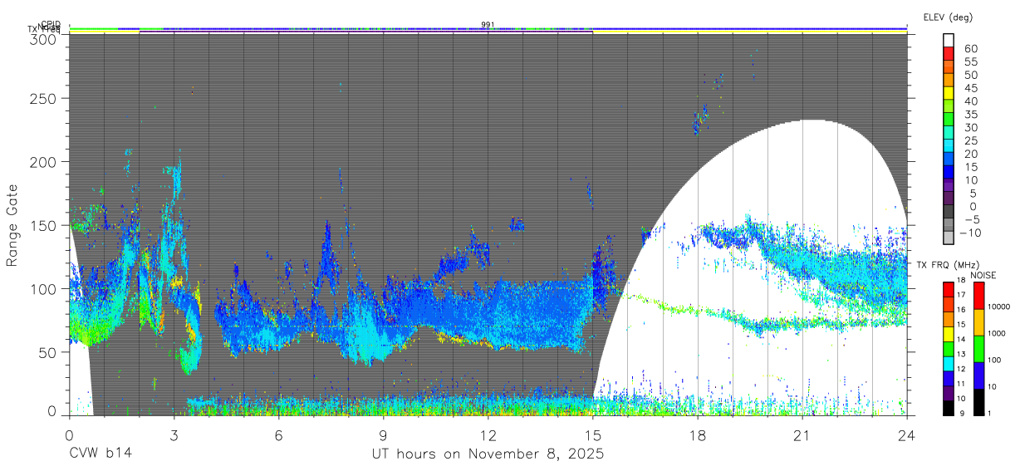The width and height of the screenshot is (1020, 471).
Task: Select the '12' UT hour tick on the x-axis
Action: (488, 434)
